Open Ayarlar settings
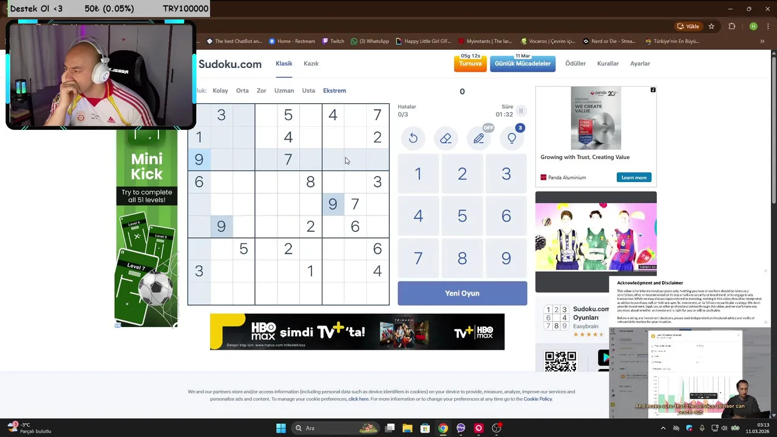Viewport: 777px width, 437px height. [x=640, y=63]
